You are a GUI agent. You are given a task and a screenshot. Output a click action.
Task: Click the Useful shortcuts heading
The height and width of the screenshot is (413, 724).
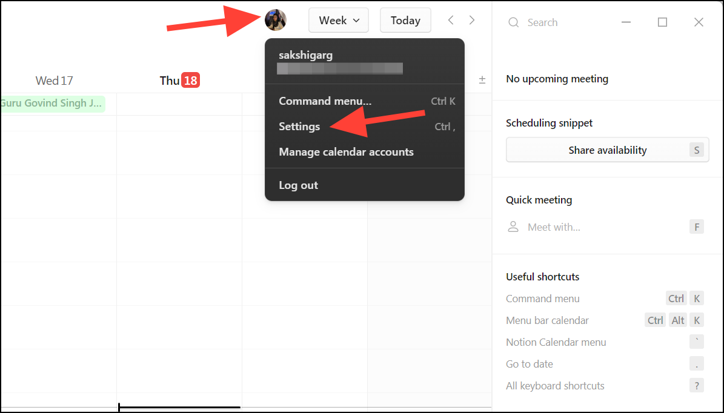pos(542,277)
